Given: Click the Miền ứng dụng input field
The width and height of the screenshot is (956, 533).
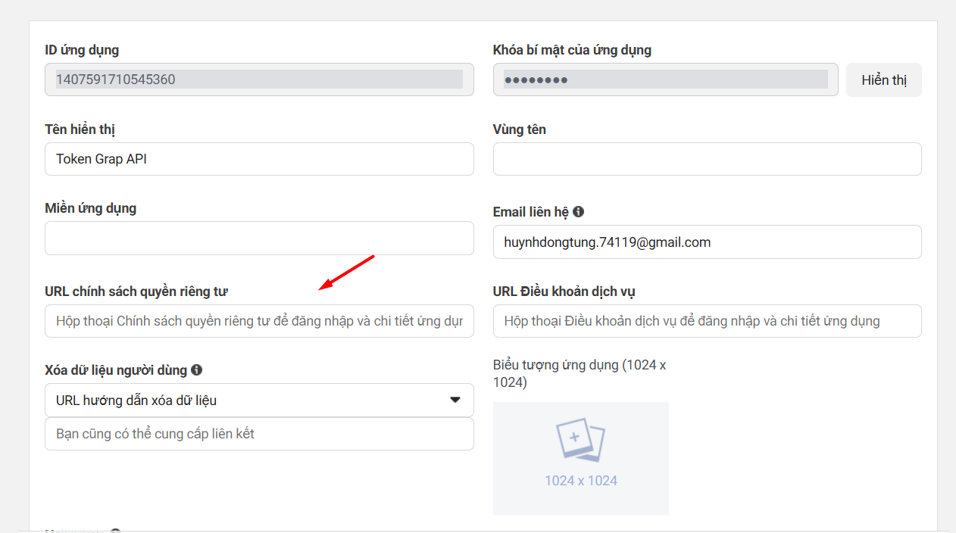Looking at the screenshot, I should point(259,238).
